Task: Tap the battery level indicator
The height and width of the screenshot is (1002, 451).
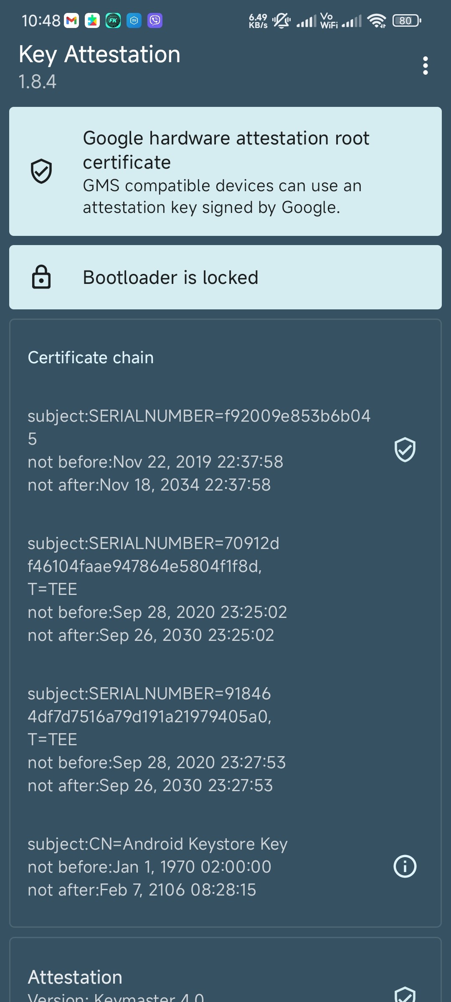Action: click(406, 20)
